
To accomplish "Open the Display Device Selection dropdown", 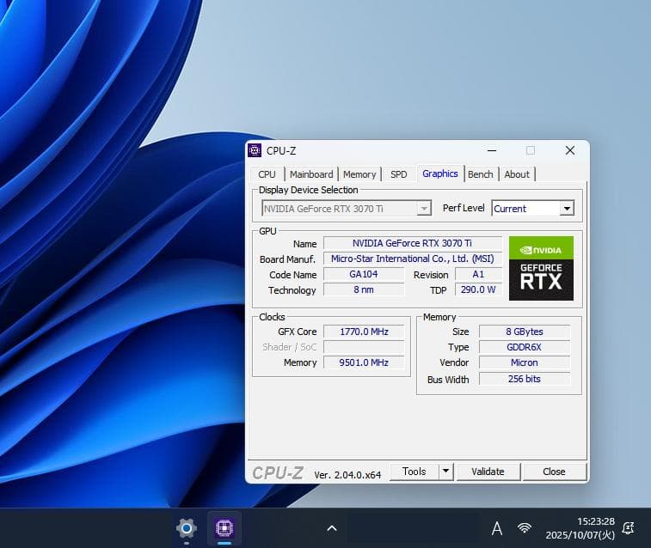I will tap(347, 209).
